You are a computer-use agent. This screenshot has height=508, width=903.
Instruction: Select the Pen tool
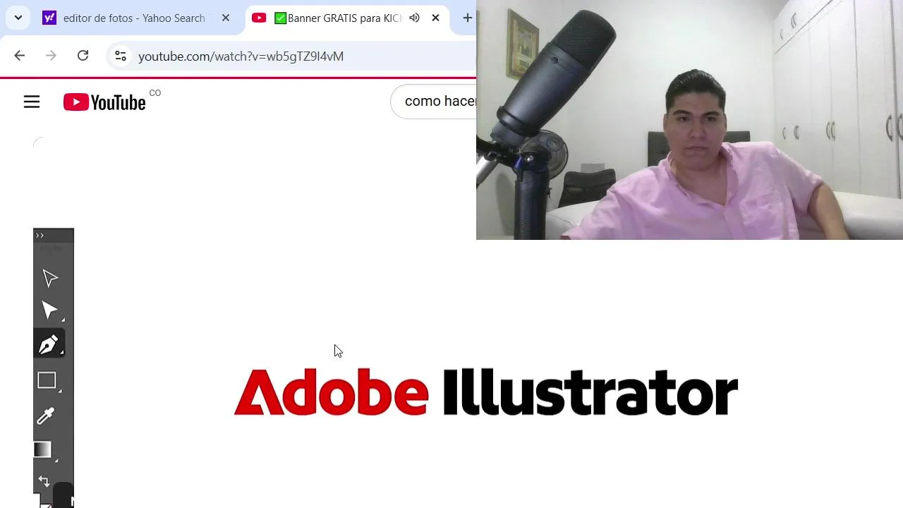pyautogui.click(x=49, y=344)
